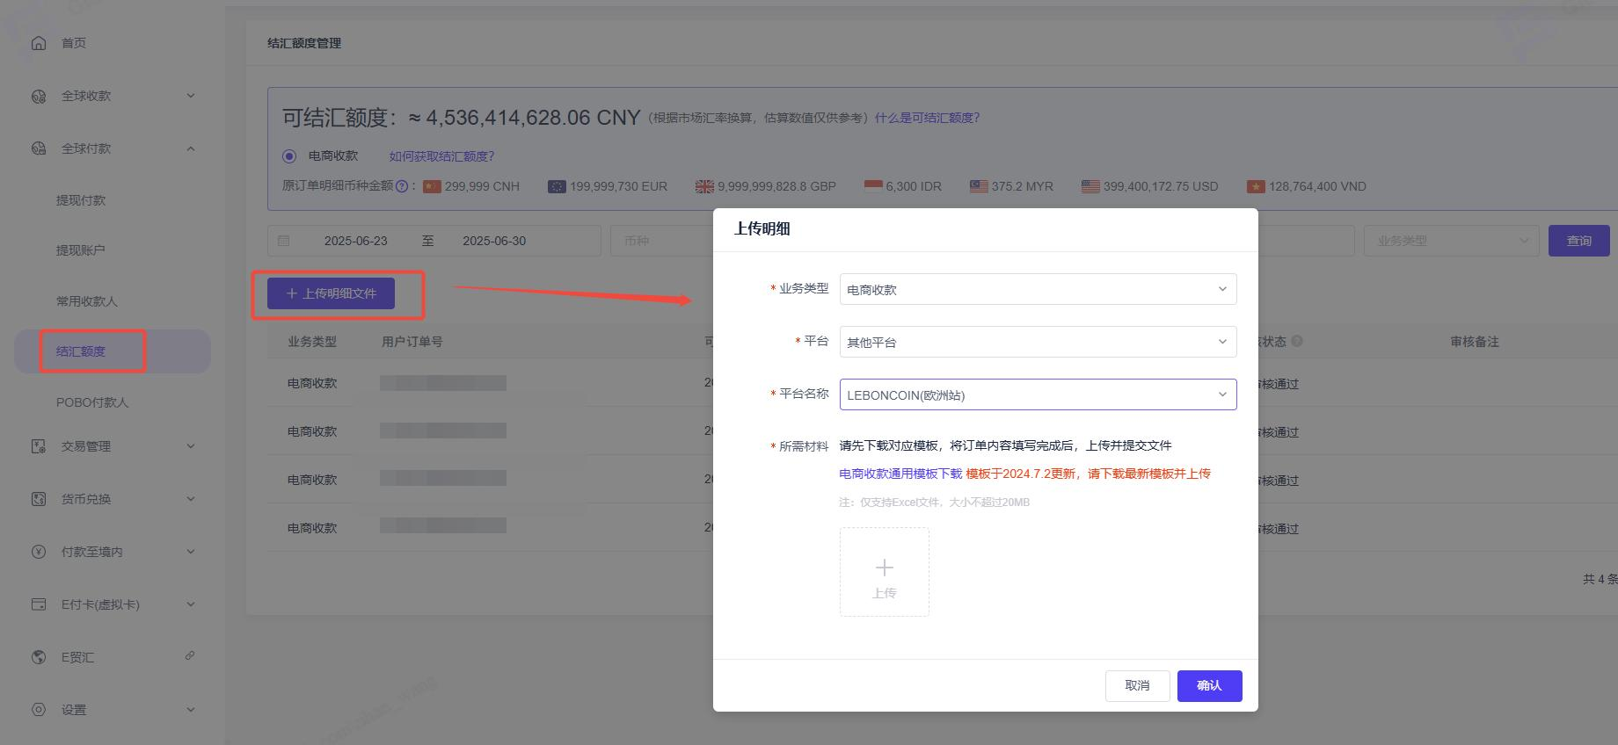Click the E付卡 virtual card icon
Screen dimensions: 1618x745
coord(39,604)
